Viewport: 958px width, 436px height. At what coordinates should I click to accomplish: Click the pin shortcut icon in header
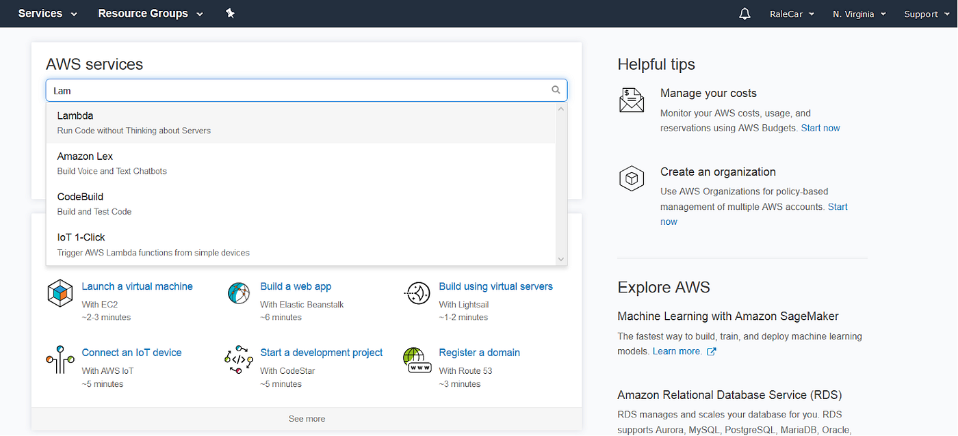[230, 13]
